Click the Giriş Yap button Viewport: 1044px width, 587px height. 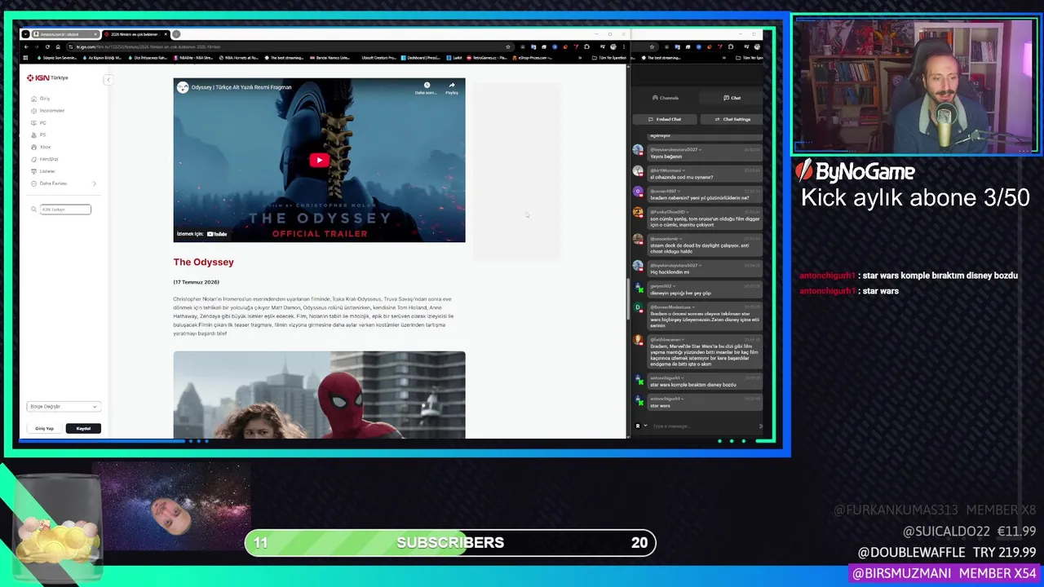(x=44, y=428)
